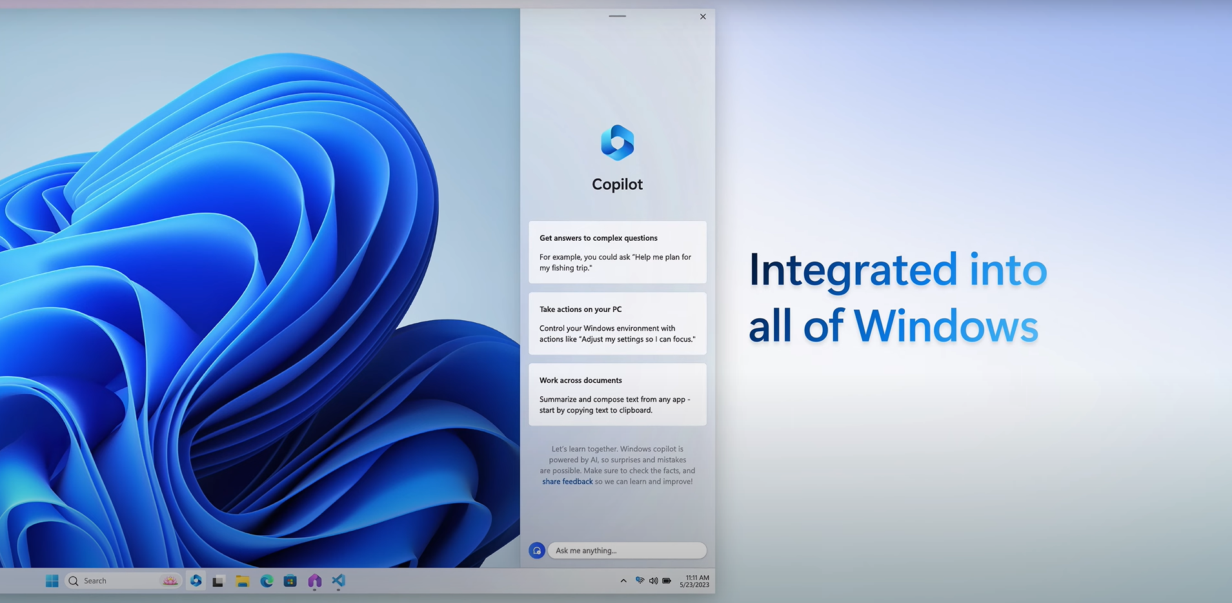Open Microsoft Store from the taskbar
The image size is (1232, 603).
[x=290, y=581]
